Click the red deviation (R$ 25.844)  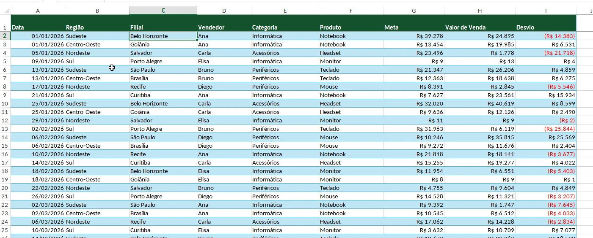pos(546,129)
